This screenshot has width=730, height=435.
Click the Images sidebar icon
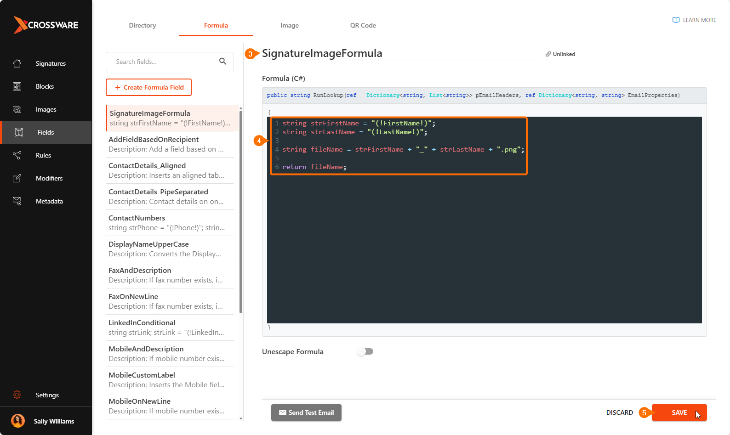[17, 109]
